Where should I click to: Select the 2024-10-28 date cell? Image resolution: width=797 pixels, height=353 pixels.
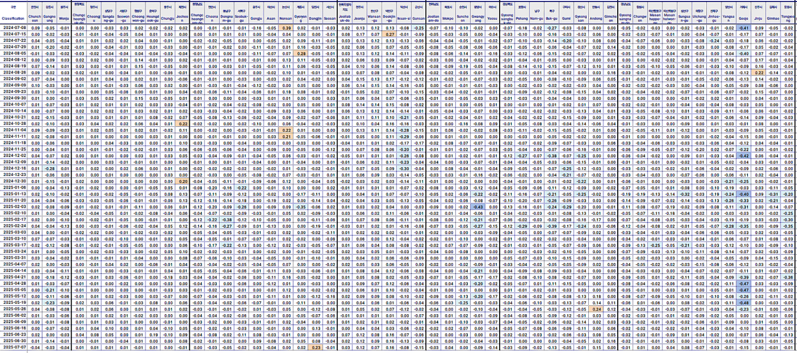13,124
